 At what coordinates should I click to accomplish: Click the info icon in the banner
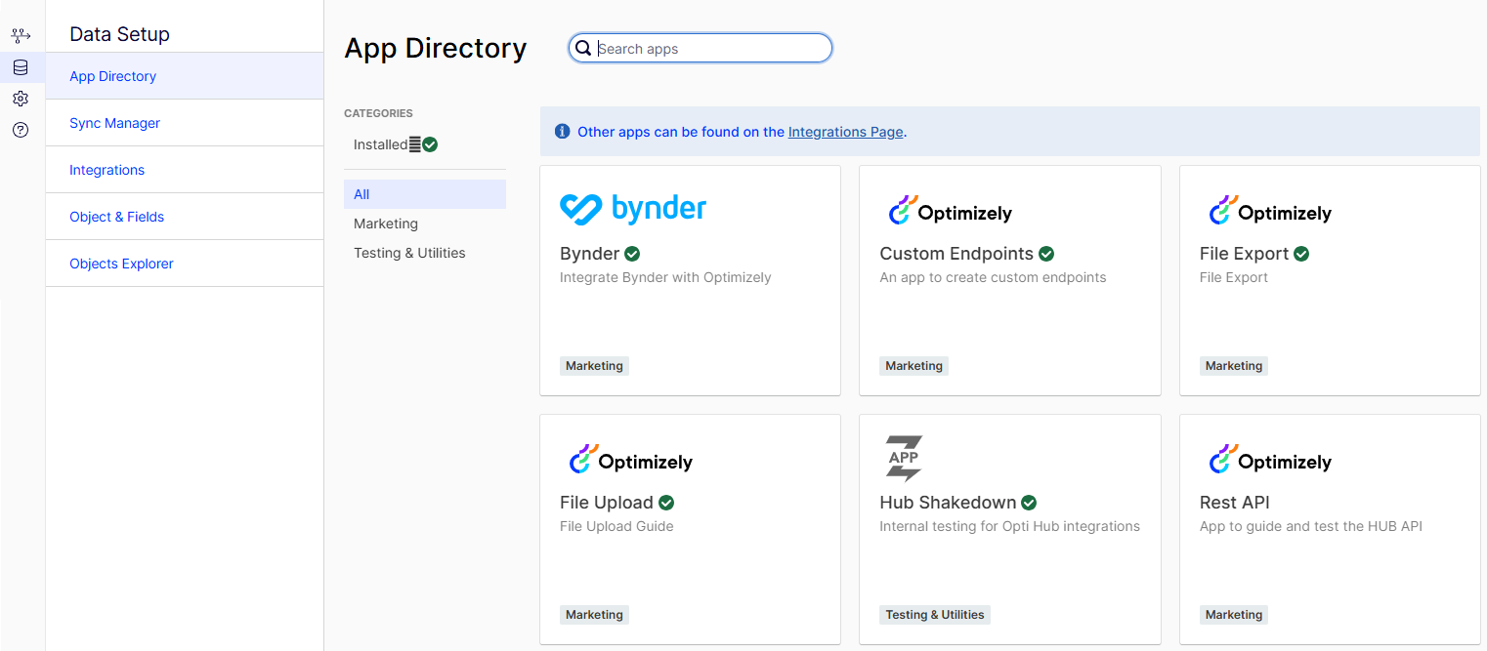(562, 131)
